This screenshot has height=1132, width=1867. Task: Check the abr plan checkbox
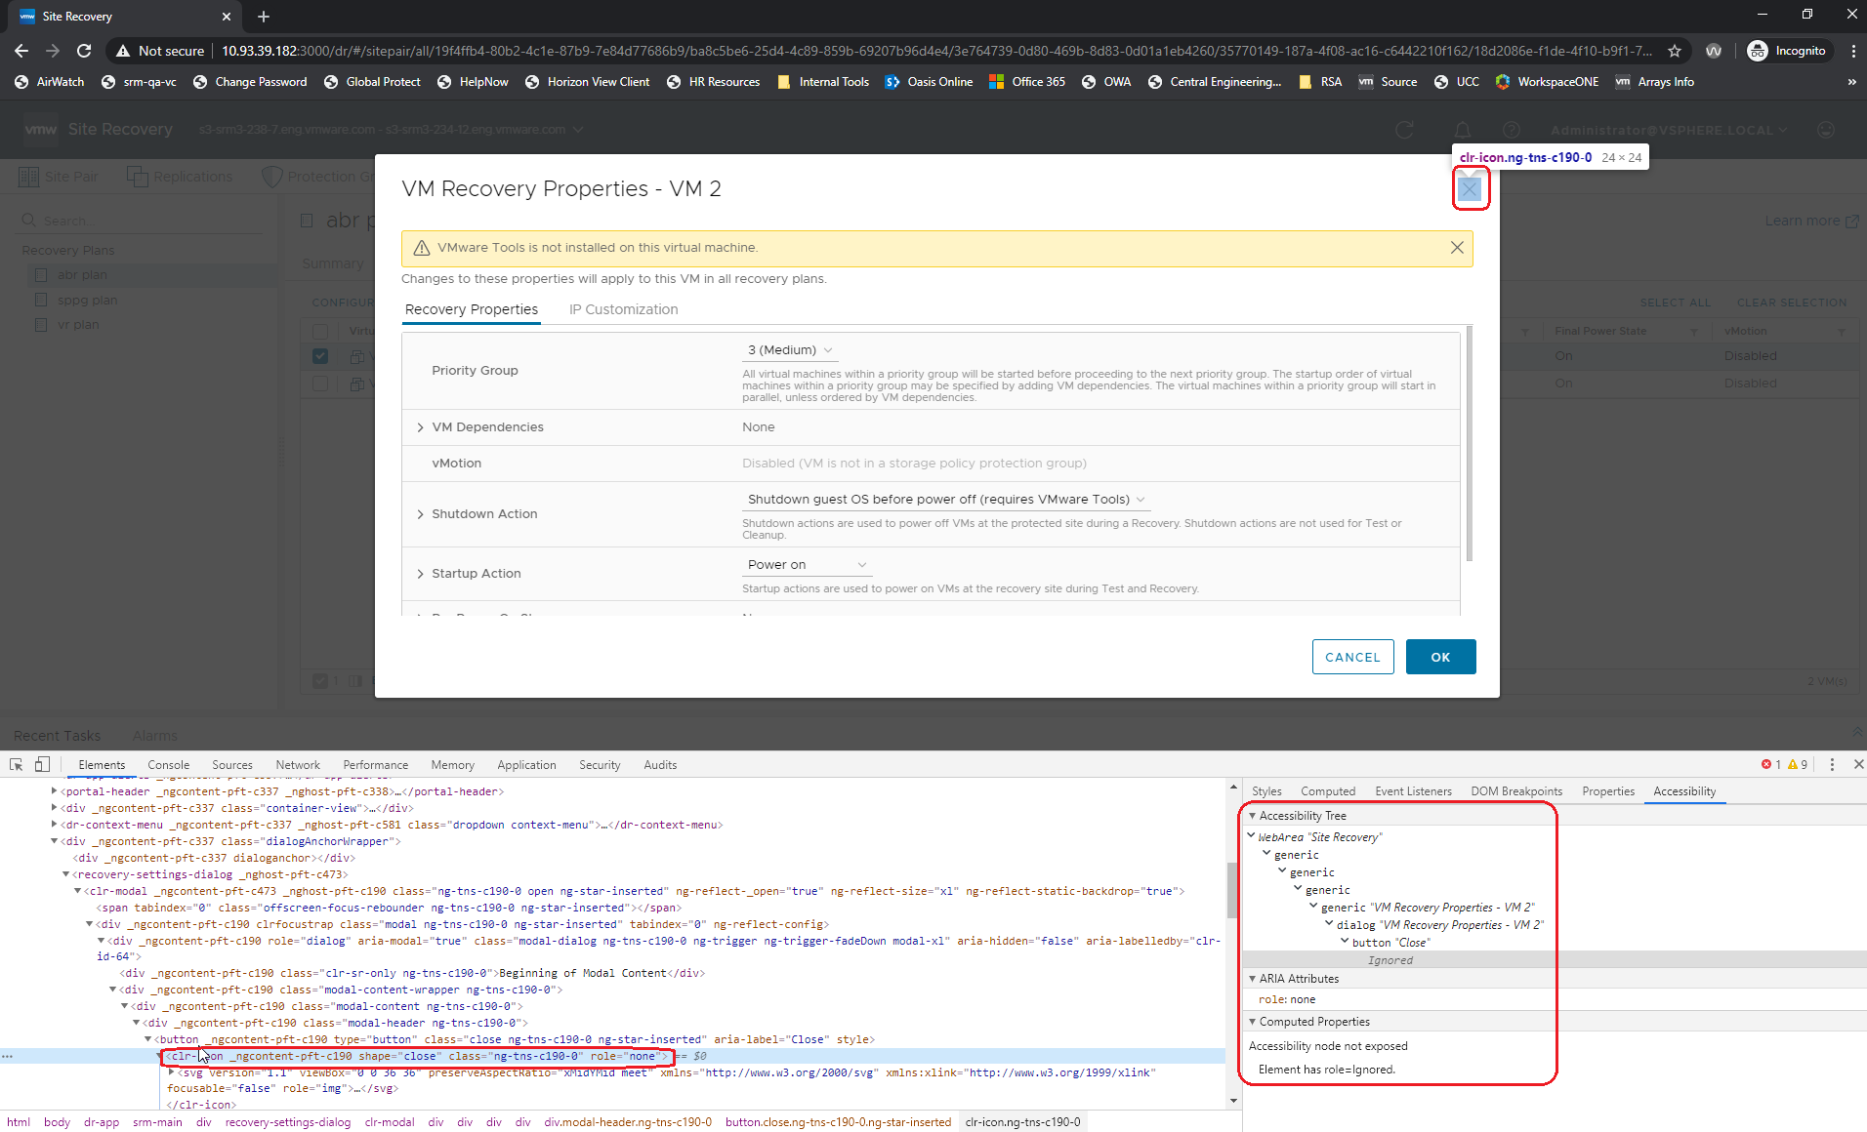tap(40, 274)
